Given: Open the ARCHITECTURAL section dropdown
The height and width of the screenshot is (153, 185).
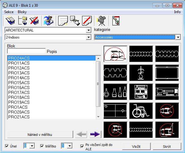Looking at the screenshot, I should [x=89, y=30].
